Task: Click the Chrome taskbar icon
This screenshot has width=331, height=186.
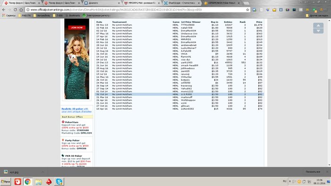Action: (27, 182)
